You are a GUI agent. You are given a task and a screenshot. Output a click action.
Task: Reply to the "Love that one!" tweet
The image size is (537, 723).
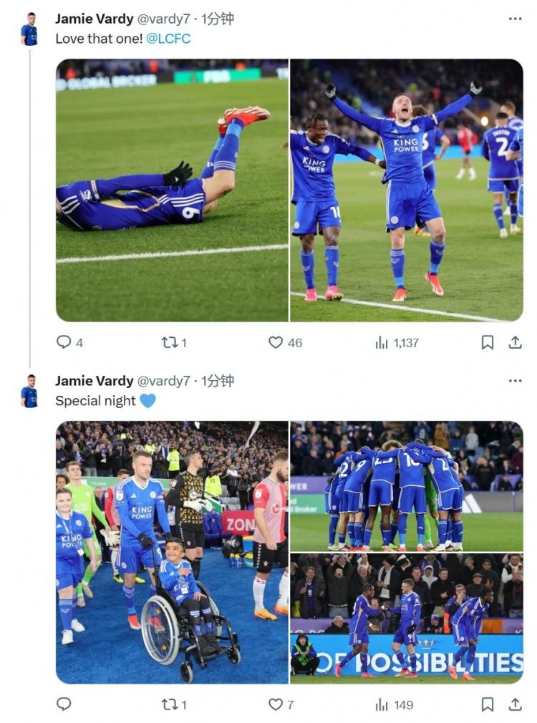(64, 342)
